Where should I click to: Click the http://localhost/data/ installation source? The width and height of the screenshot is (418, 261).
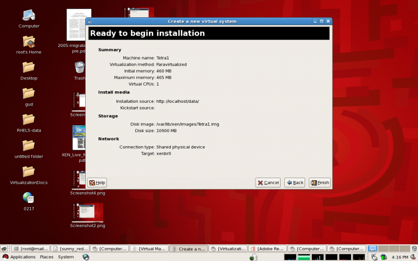coord(178,101)
